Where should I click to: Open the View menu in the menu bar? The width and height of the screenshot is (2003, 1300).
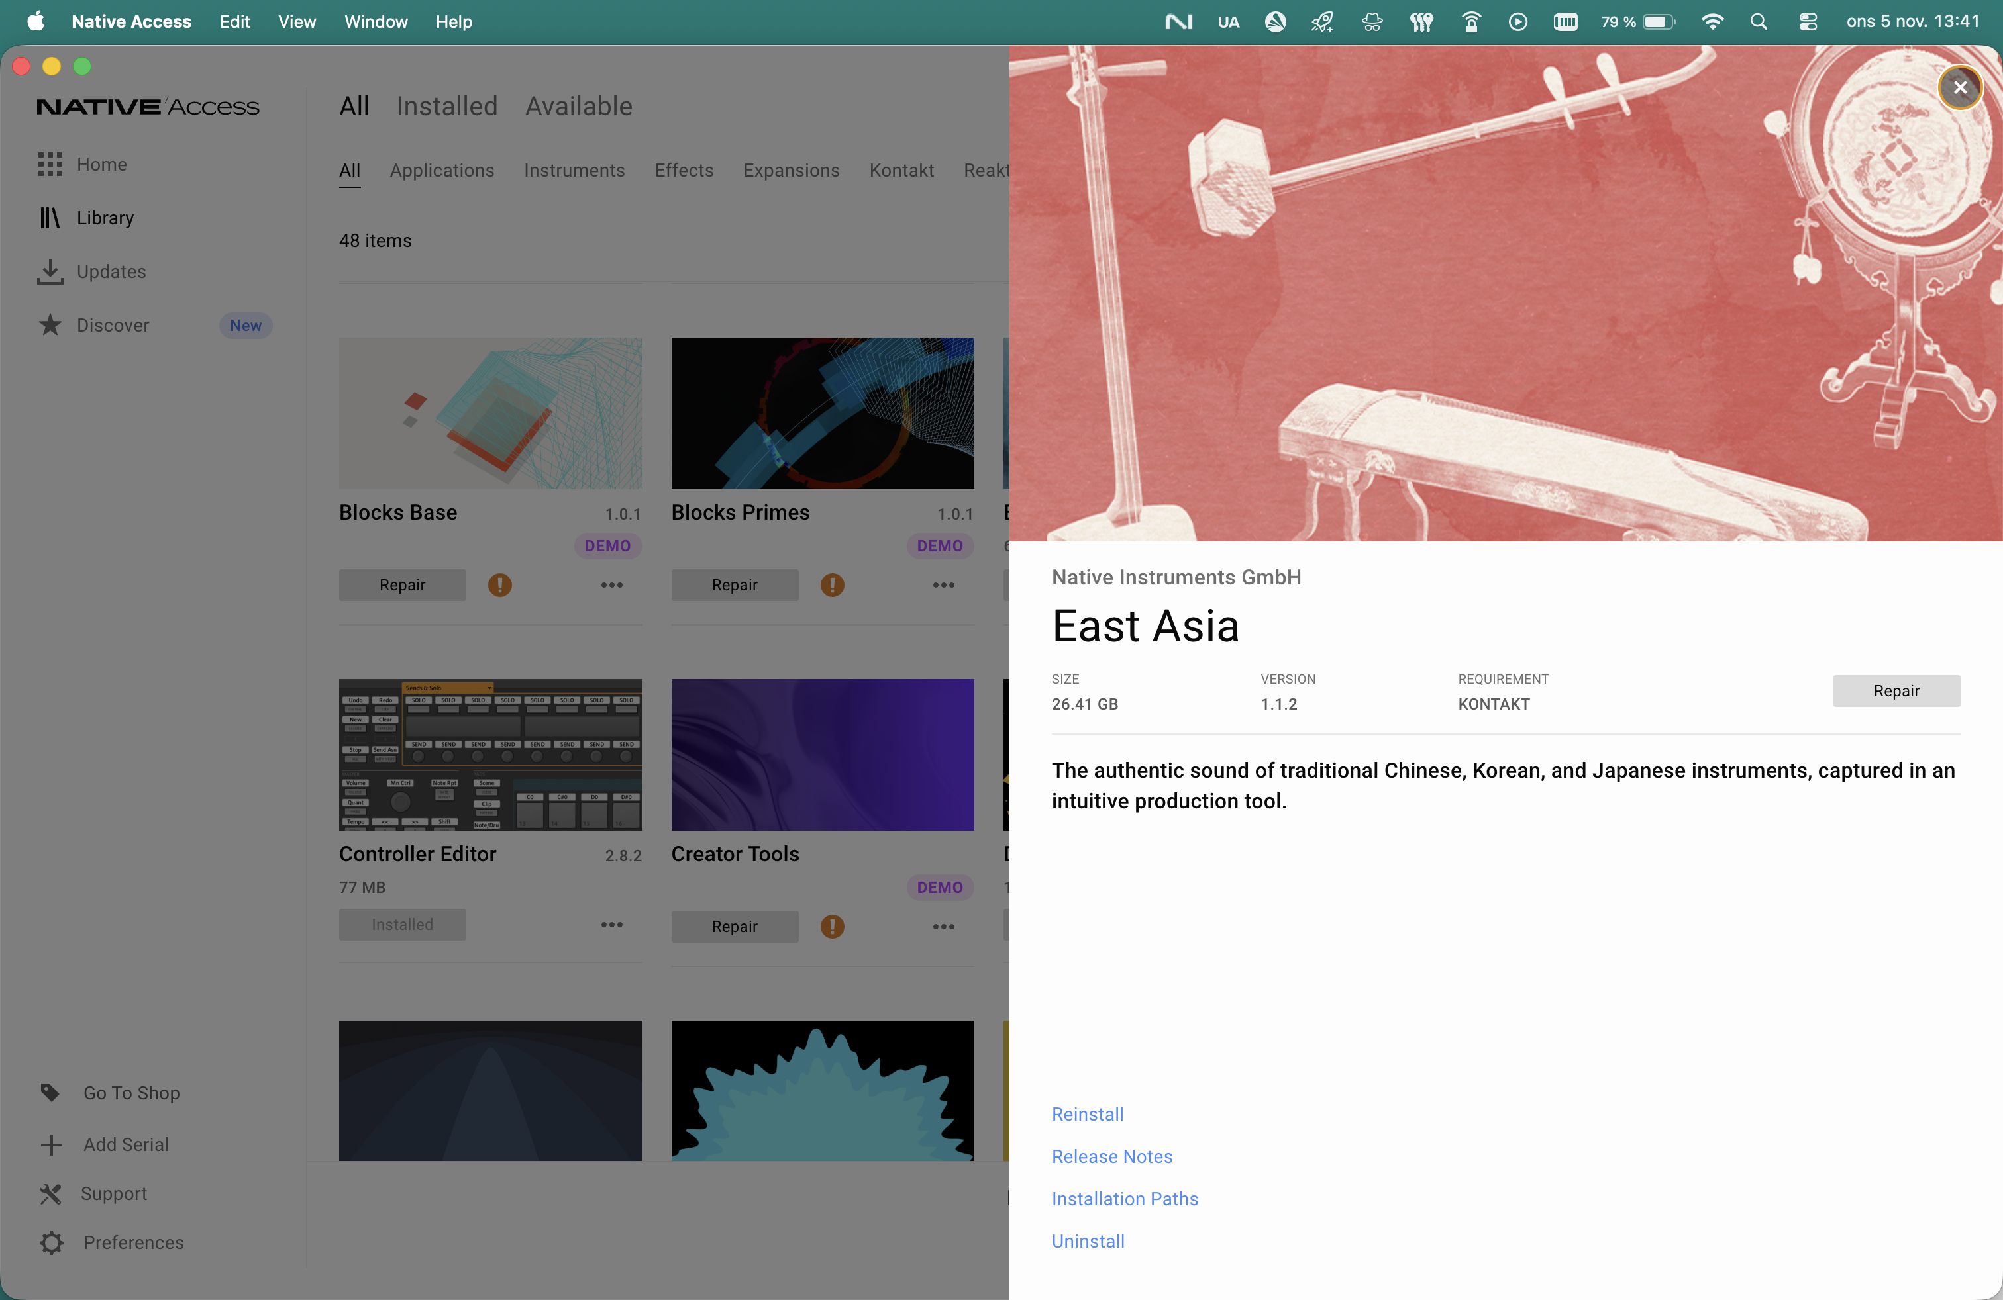296,21
